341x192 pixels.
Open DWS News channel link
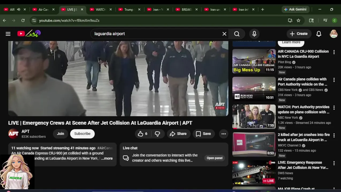pos(285,173)
